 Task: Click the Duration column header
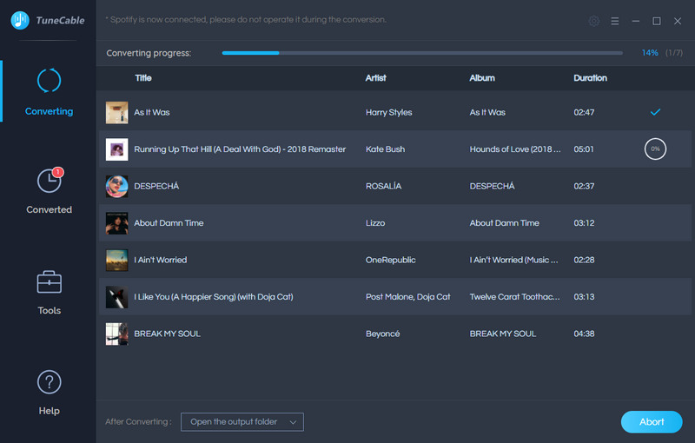click(590, 78)
